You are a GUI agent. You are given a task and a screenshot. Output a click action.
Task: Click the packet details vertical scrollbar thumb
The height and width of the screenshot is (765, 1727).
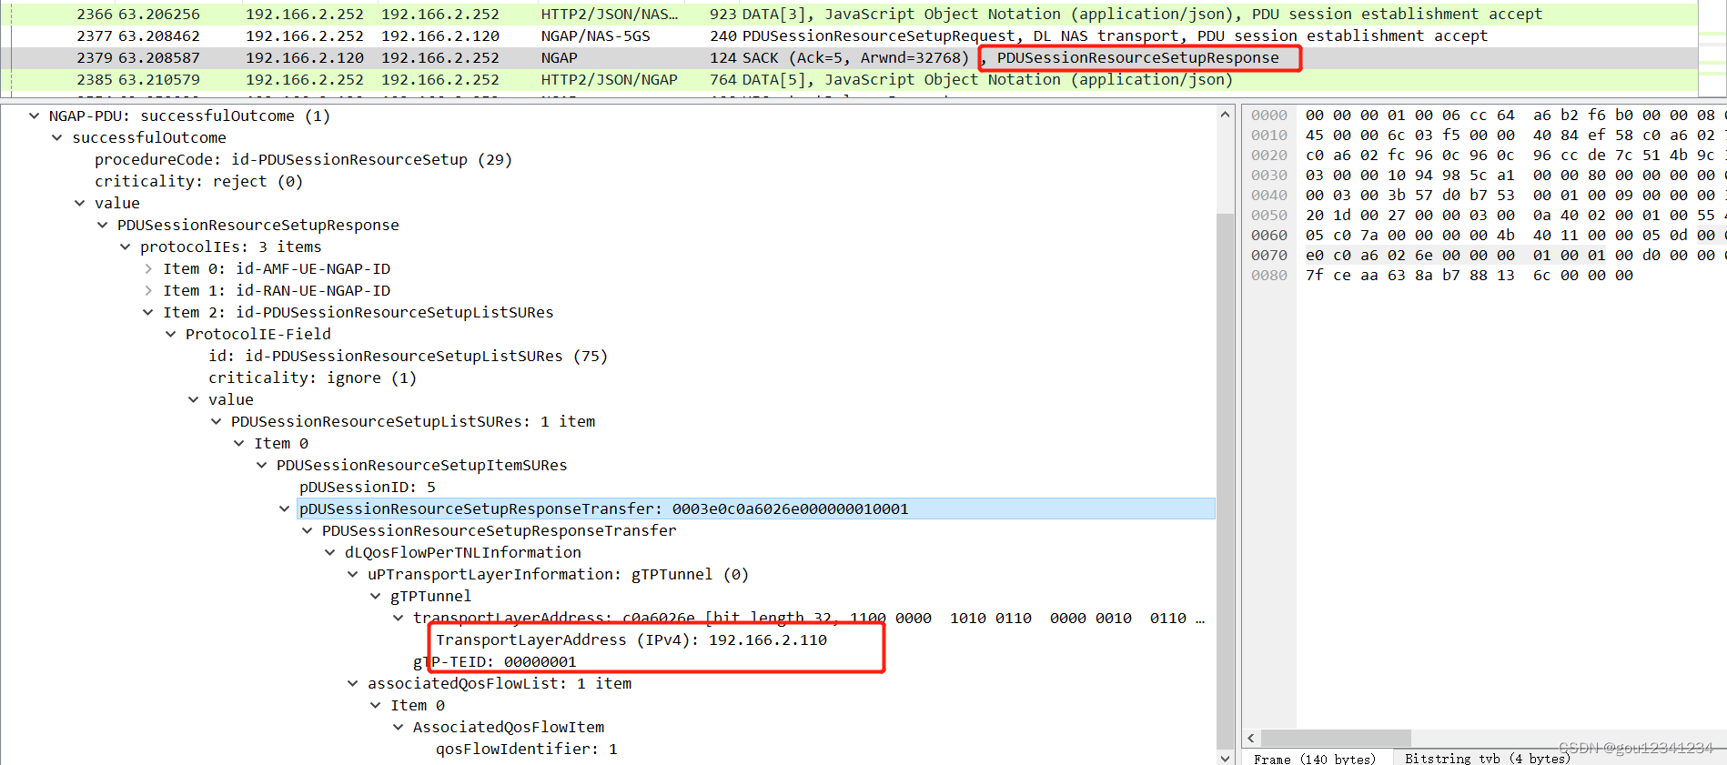coord(1225,481)
